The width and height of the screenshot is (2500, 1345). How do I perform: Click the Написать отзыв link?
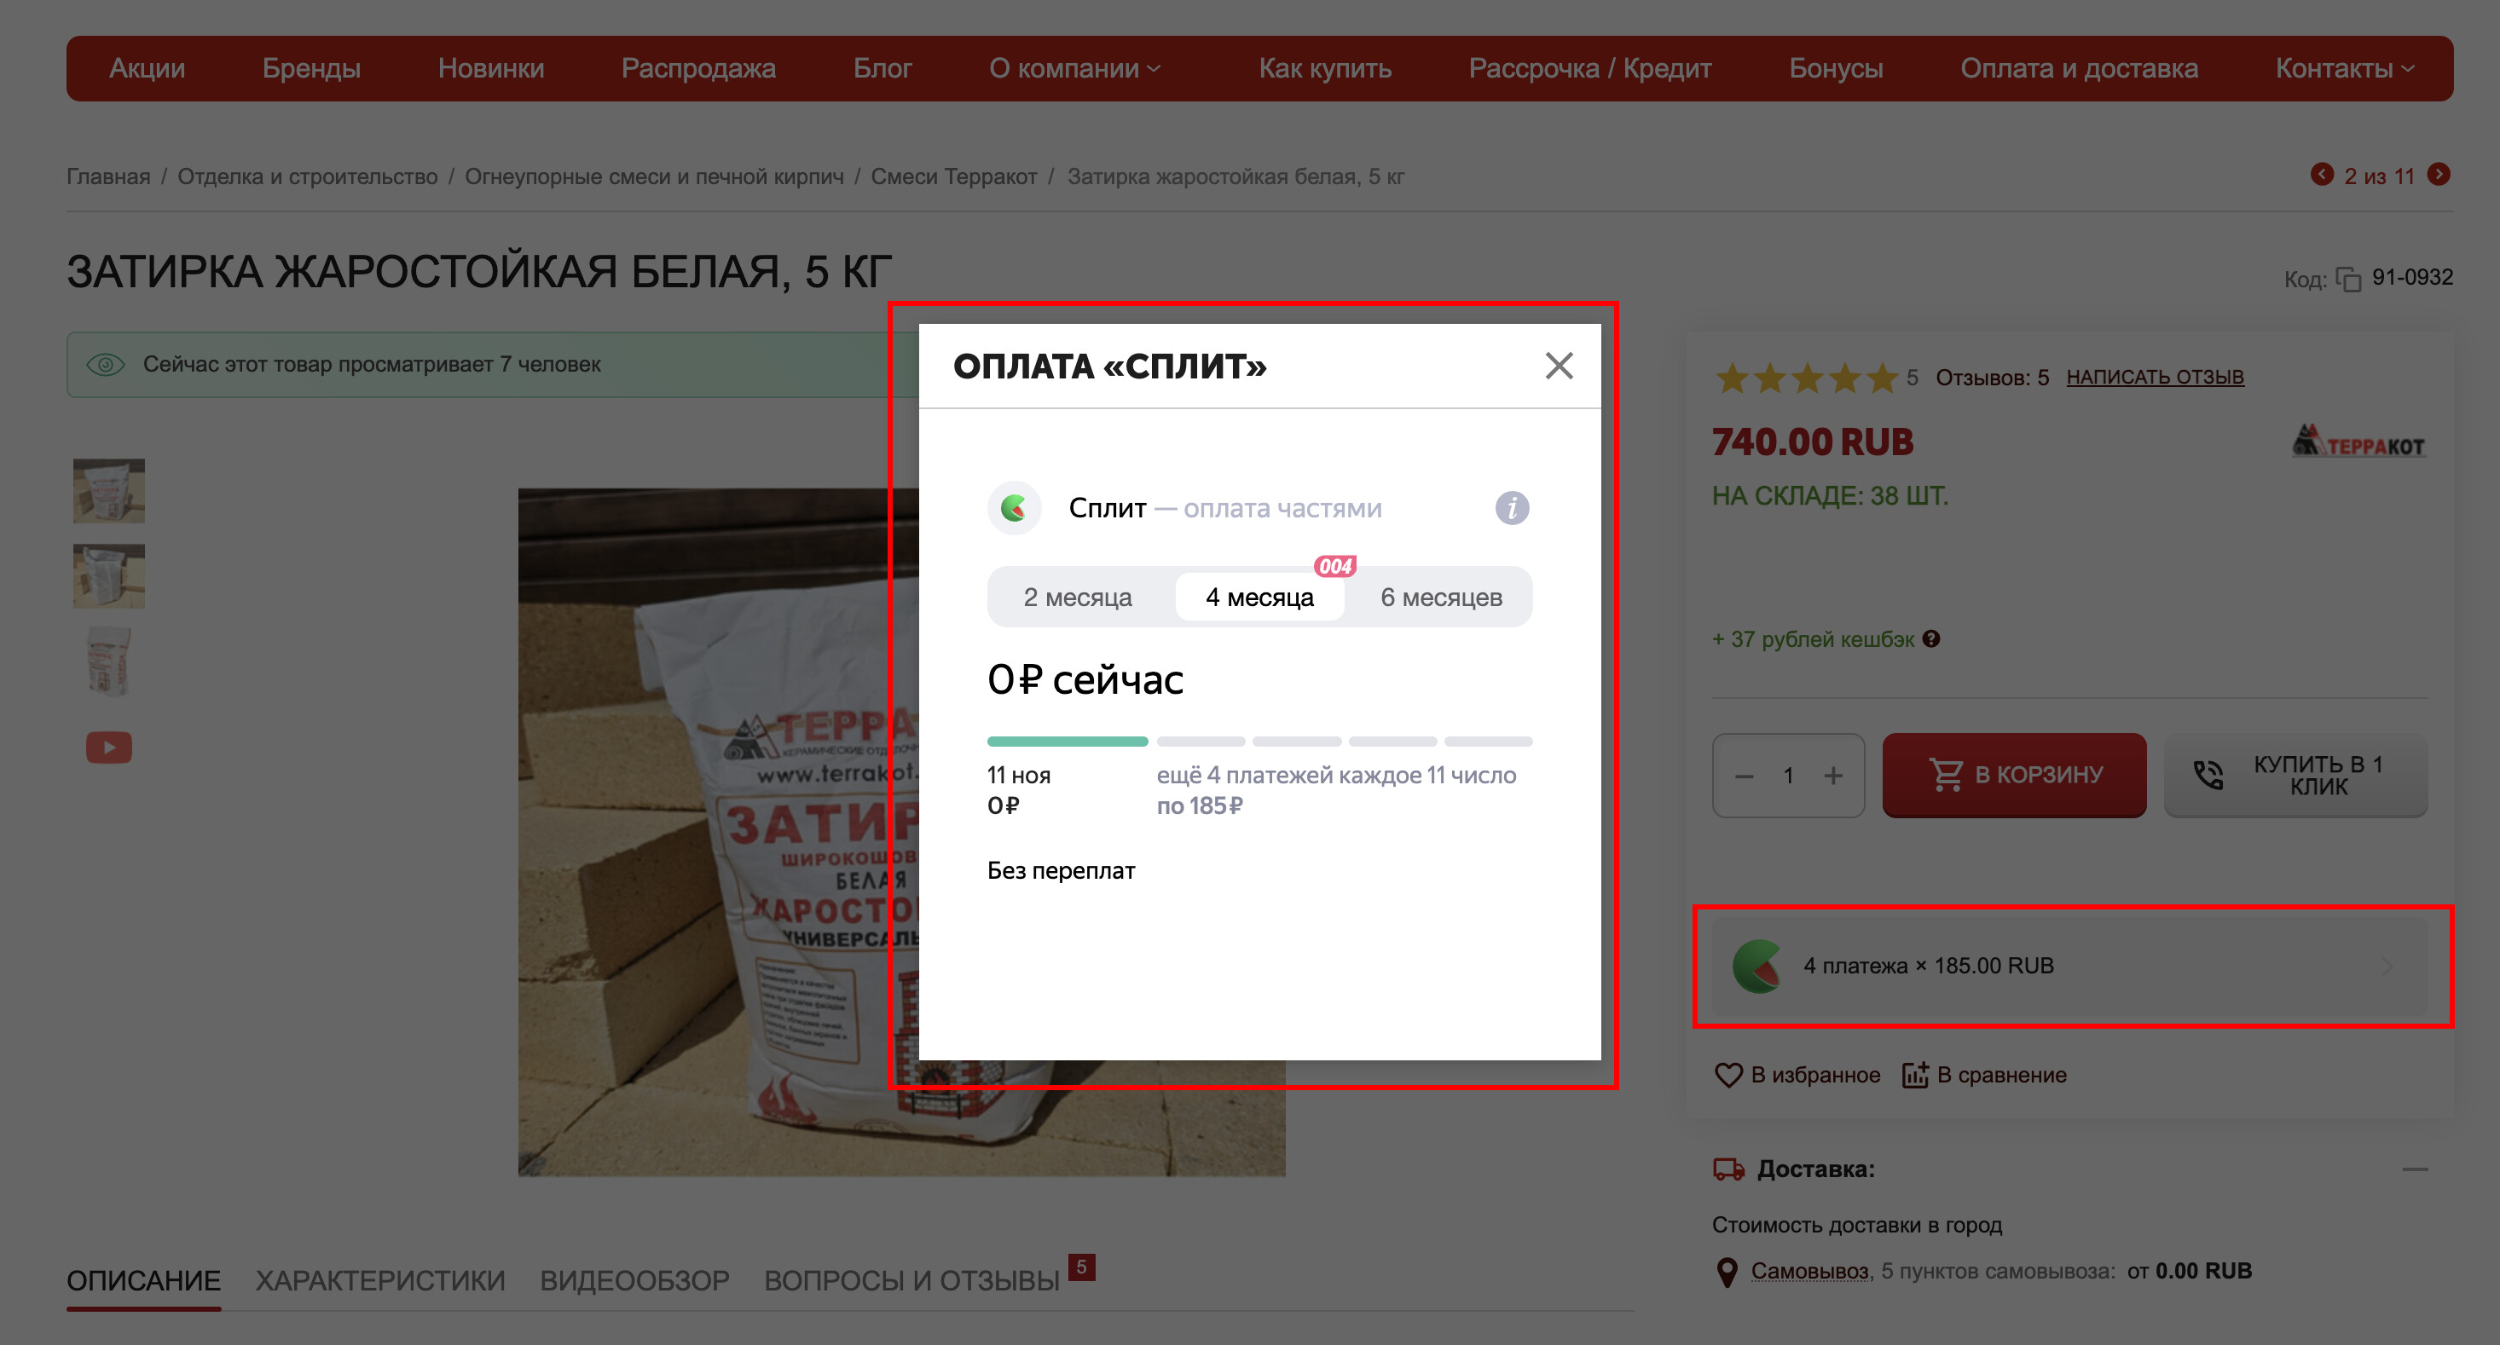point(2155,377)
